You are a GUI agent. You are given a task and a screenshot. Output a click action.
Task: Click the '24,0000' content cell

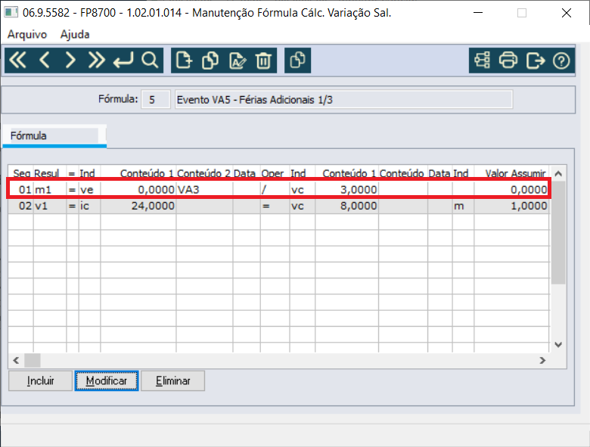(x=138, y=206)
